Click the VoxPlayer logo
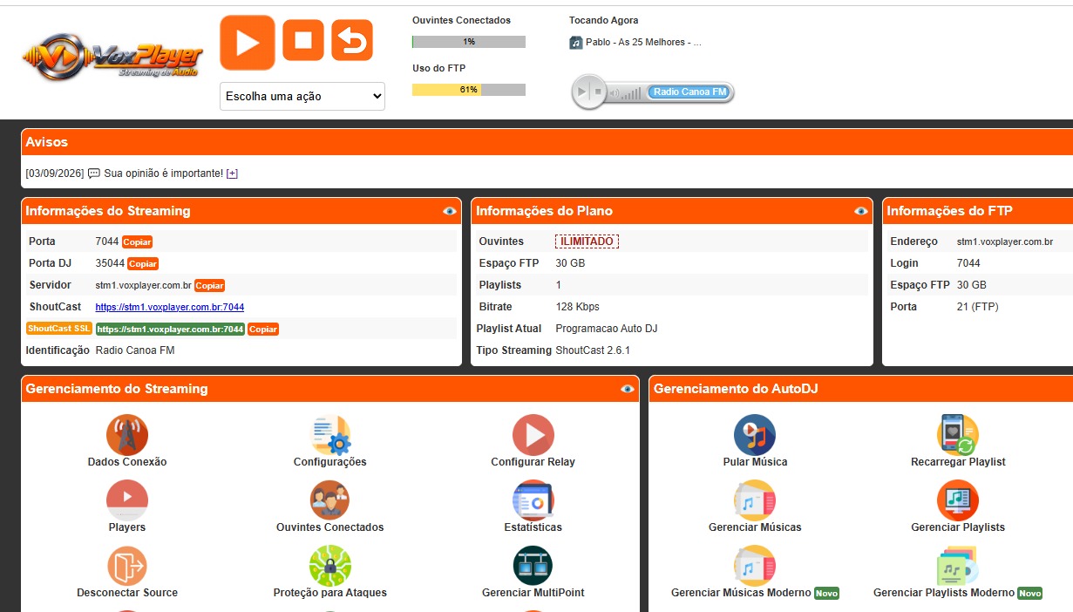The height and width of the screenshot is (612, 1073). [x=113, y=57]
